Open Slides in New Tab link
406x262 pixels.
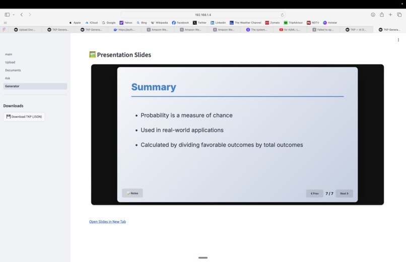[x=107, y=222]
